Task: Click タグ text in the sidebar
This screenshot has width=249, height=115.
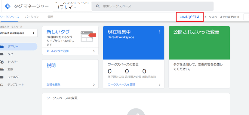Action: pyautogui.click(x=10, y=54)
